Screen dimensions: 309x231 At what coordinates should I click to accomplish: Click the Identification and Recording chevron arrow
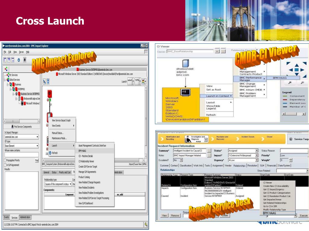(162, 139)
